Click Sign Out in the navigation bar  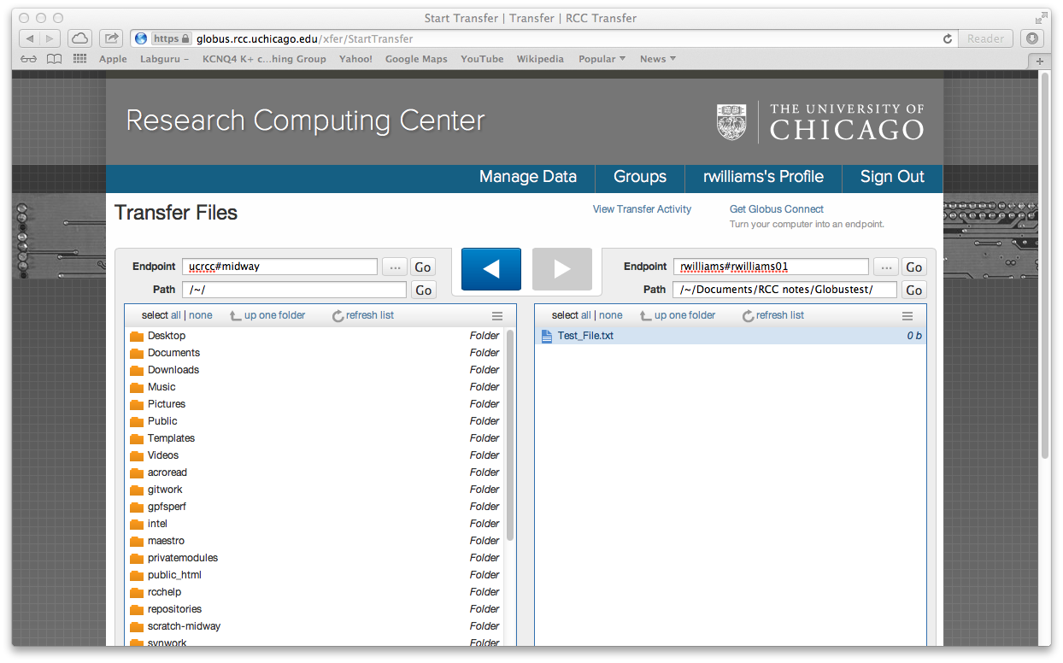tap(892, 177)
